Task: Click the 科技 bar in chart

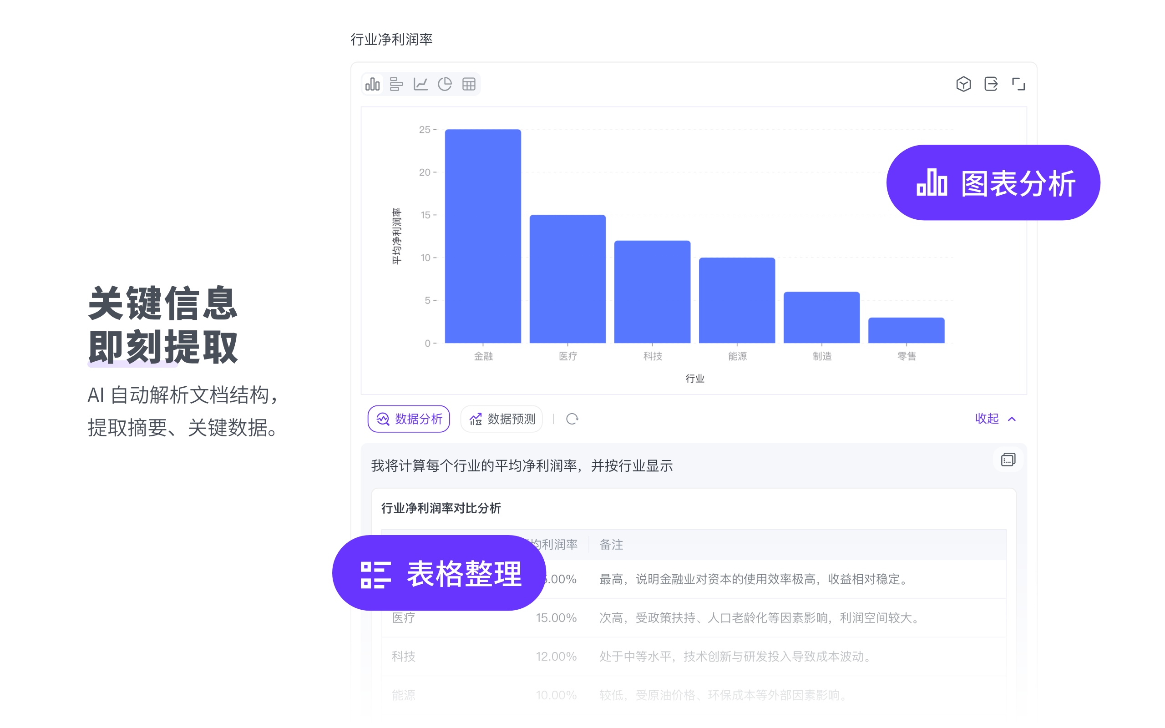Action: point(652,292)
